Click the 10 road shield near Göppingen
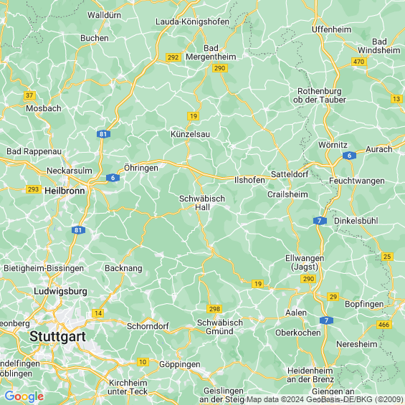The image size is (405, 405). [x=143, y=362]
